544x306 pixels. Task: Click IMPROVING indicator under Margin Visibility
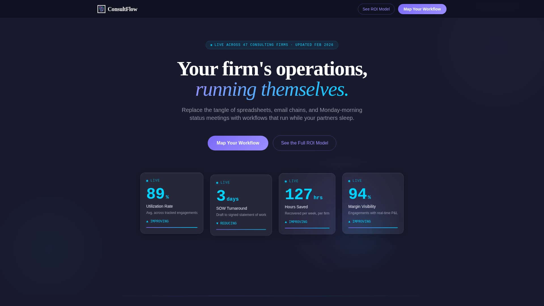coord(359,222)
